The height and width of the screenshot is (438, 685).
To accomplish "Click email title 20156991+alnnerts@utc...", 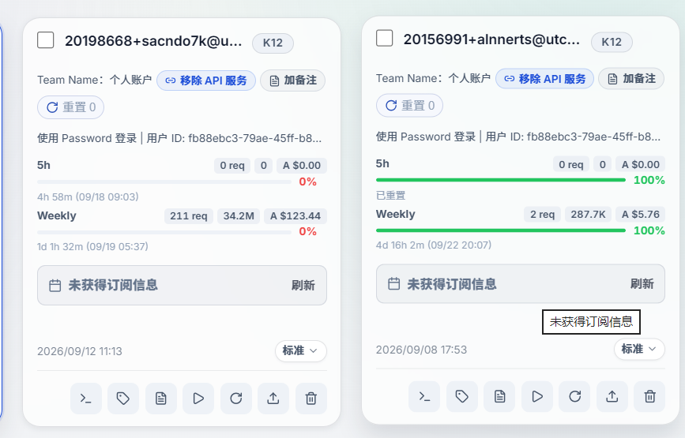I will point(492,39).
